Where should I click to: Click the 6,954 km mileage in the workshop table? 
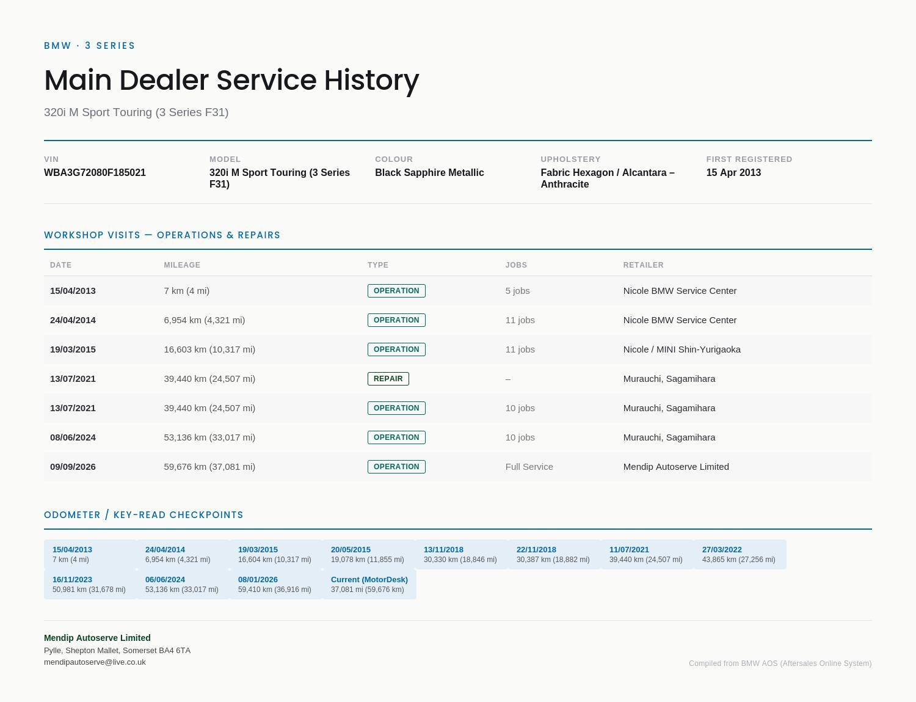204,320
